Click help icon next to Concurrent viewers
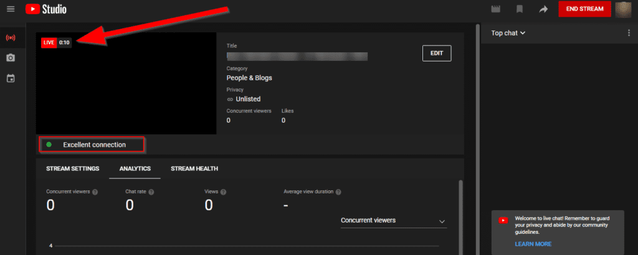638x255 pixels. click(95, 192)
